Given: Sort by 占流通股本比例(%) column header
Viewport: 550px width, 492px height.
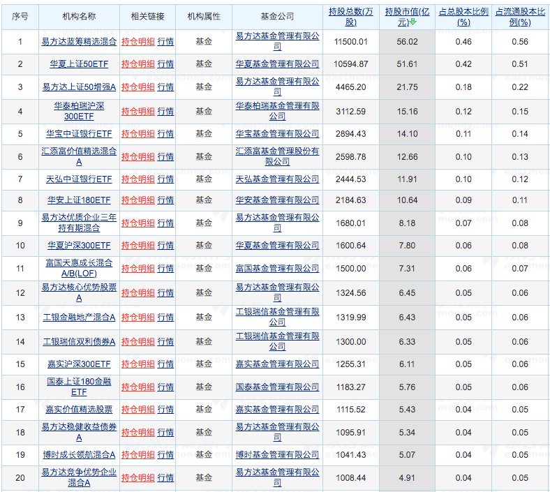Looking at the screenshot, I should click(x=520, y=17).
